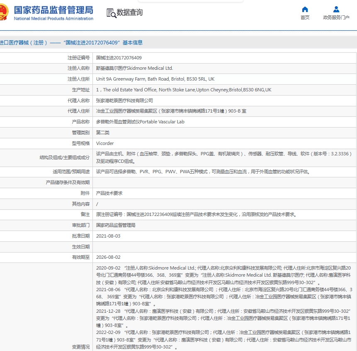357x351 pixels.
Task: Click the 变更情况 row label
Action: [81, 347]
